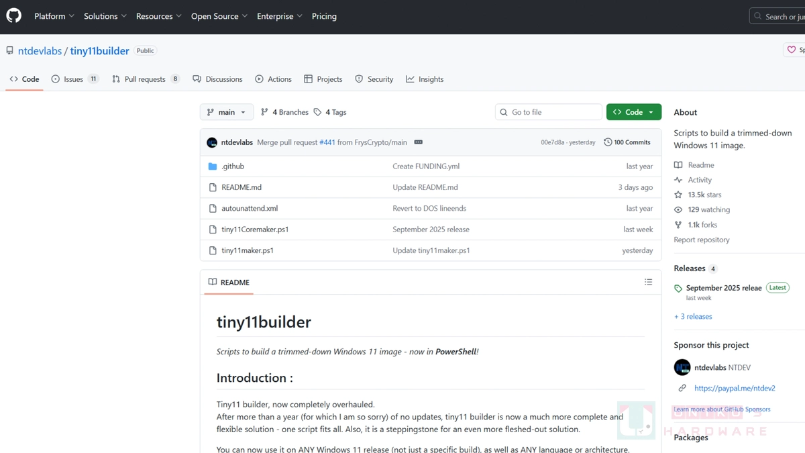View the 4 Branches list
This screenshot has height=453, width=805.
point(284,112)
